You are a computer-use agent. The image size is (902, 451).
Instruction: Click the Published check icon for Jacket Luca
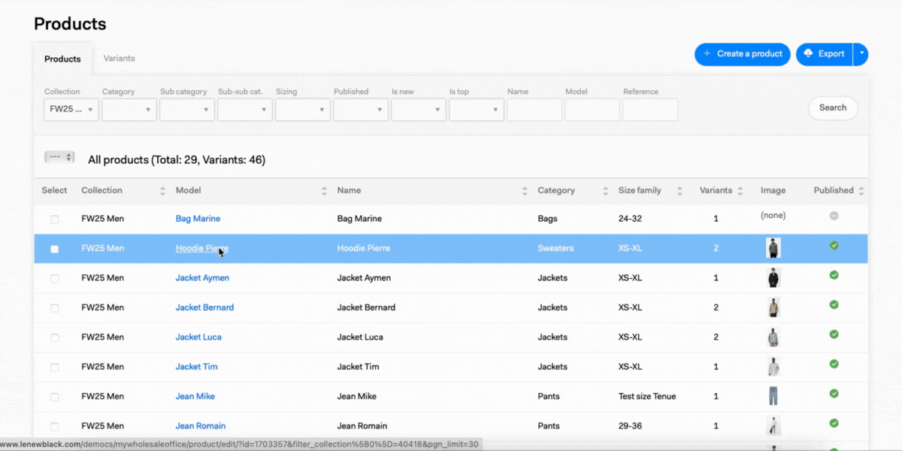tap(834, 334)
